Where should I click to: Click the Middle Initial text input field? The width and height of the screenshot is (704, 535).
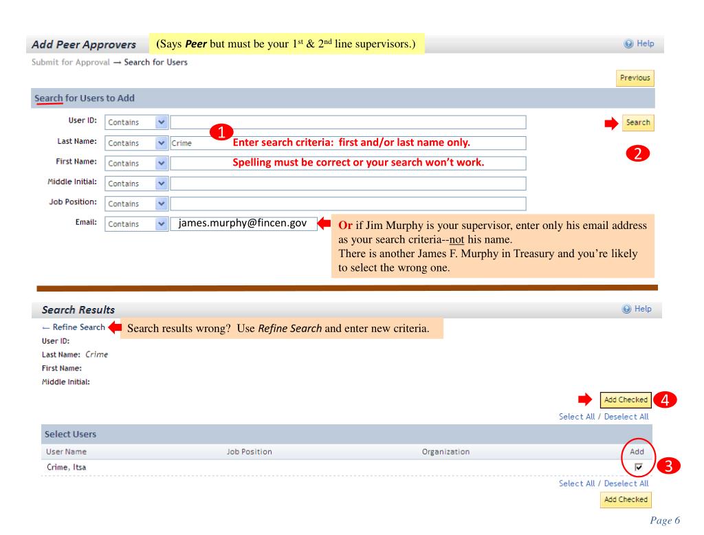[x=348, y=184]
